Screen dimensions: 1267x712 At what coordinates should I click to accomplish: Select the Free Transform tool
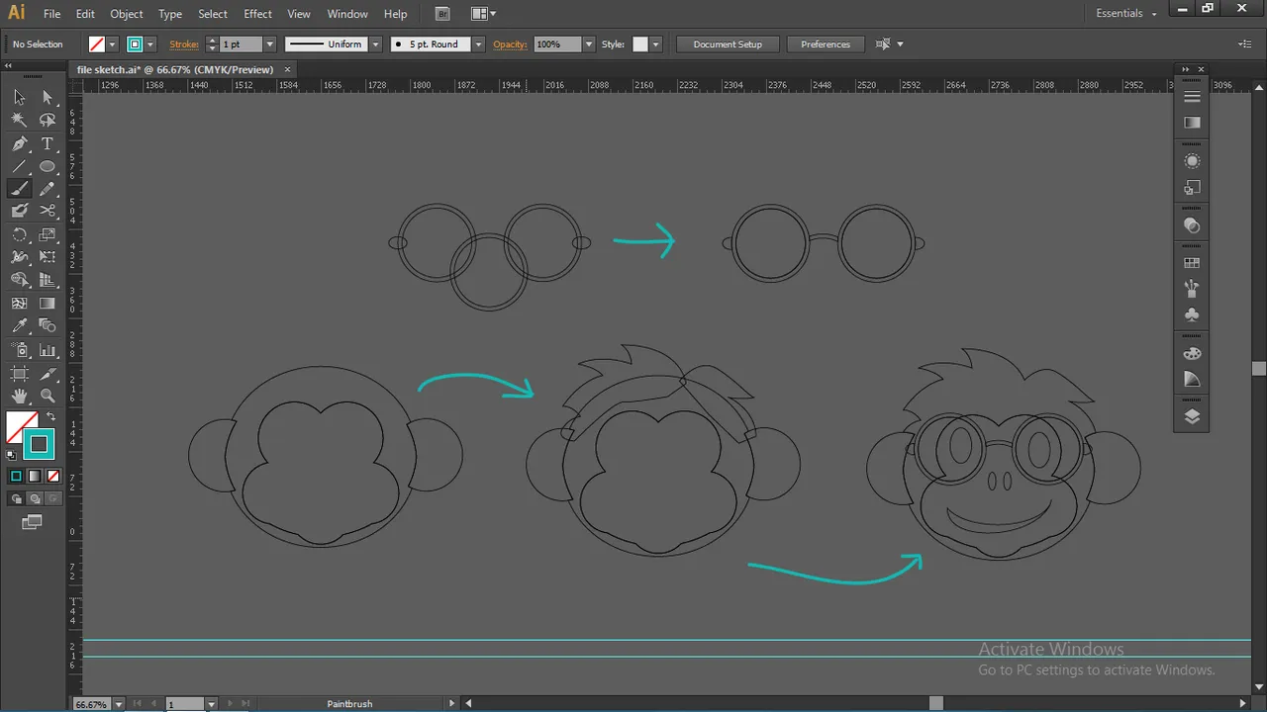pyautogui.click(x=48, y=257)
